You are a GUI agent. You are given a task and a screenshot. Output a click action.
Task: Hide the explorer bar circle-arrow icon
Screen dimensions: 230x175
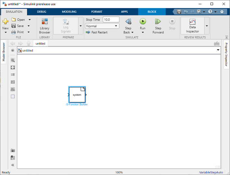coord(13,50)
